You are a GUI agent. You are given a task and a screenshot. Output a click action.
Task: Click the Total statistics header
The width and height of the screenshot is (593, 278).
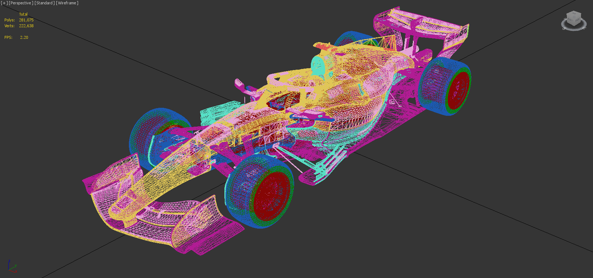coord(23,14)
